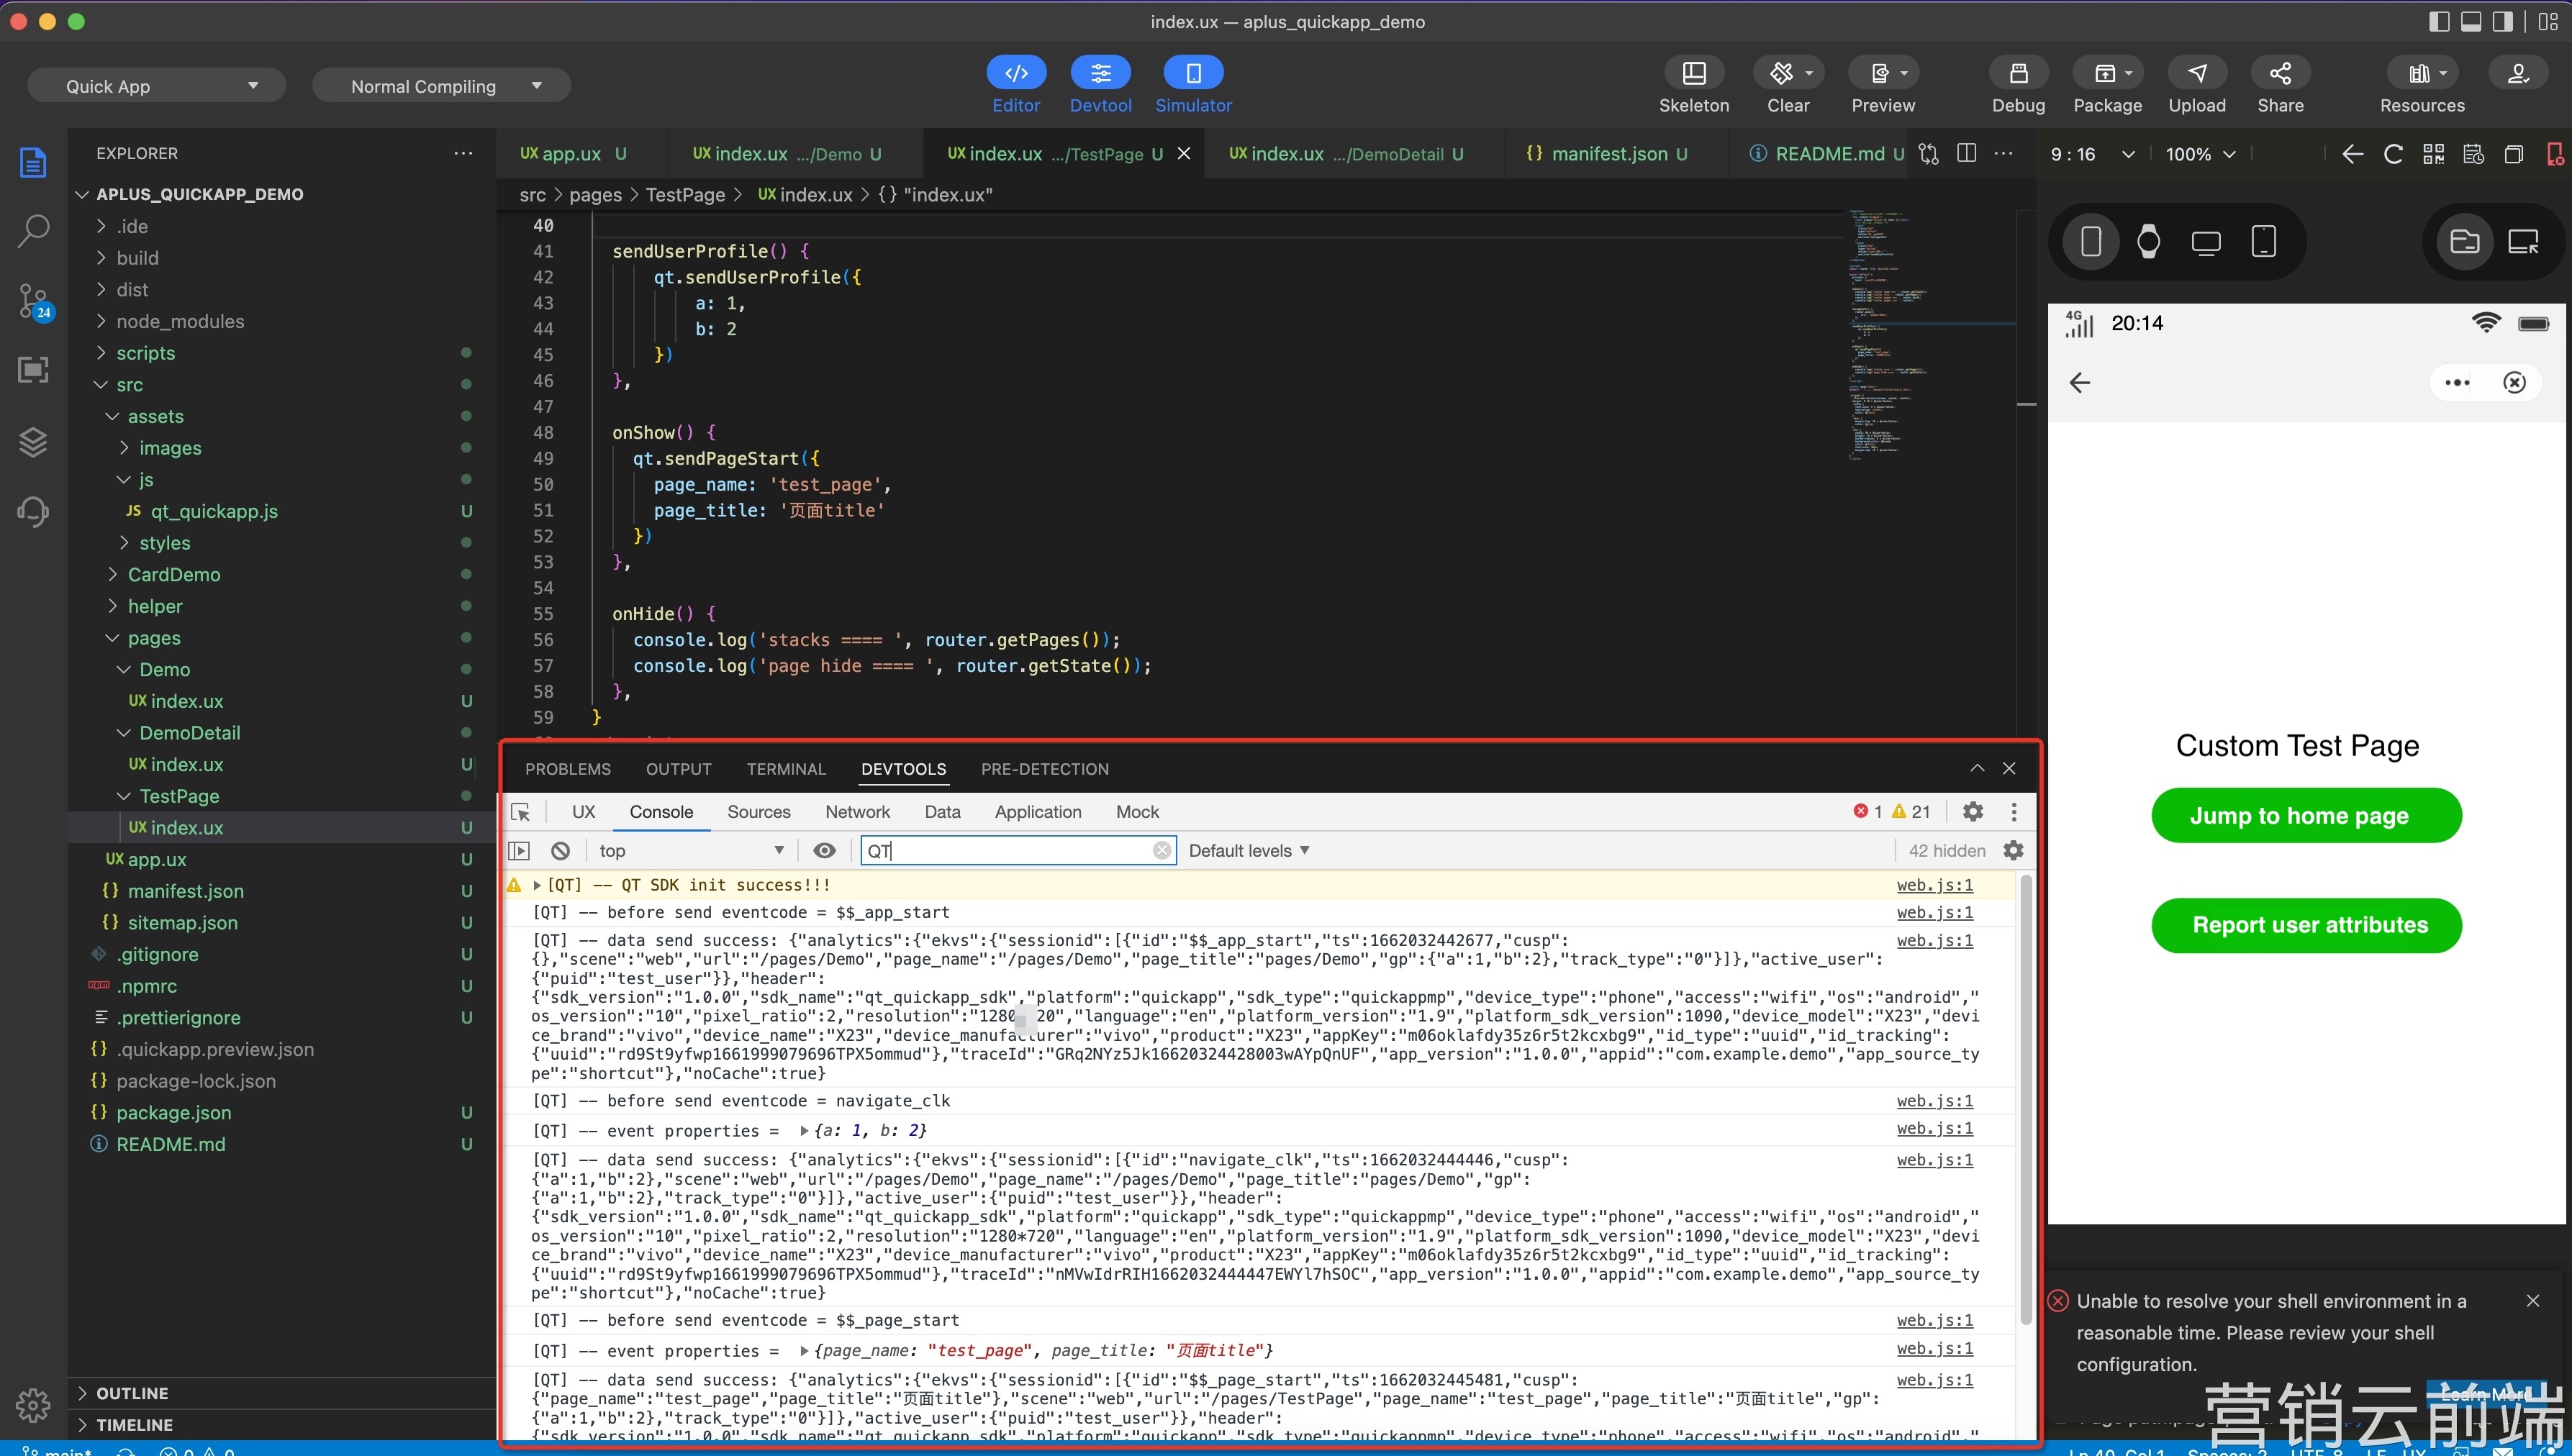The height and width of the screenshot is (1456, 2572).
Task: Open the Normal Compiling dropdown
Action: click(x=441, y=86)
